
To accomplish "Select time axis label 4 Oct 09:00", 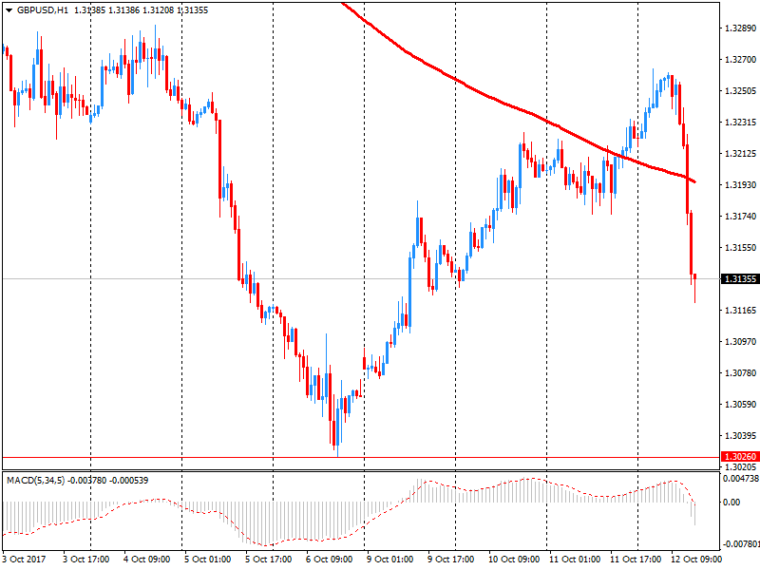I will (x=147, y=559).
